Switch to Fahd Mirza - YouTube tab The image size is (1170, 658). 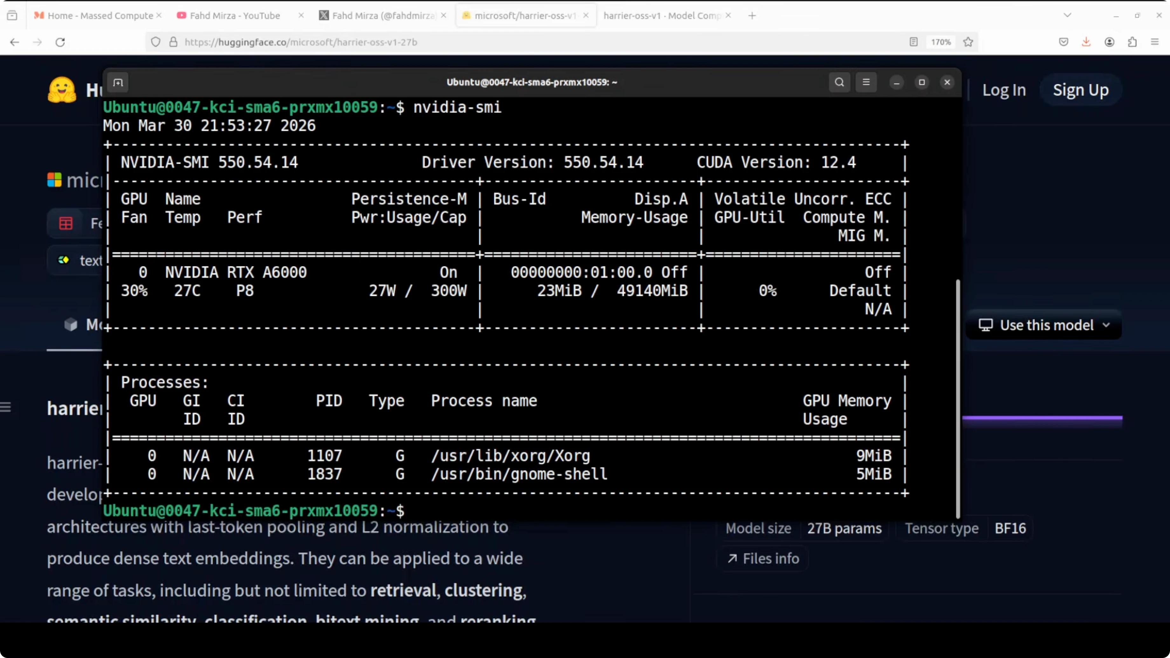click(x=234, y=16)
